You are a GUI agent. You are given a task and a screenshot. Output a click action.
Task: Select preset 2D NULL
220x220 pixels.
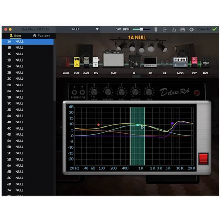(27, 85)
